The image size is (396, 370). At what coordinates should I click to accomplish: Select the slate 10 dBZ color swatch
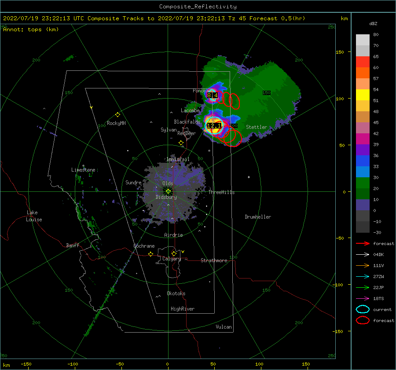pos(363,205)
